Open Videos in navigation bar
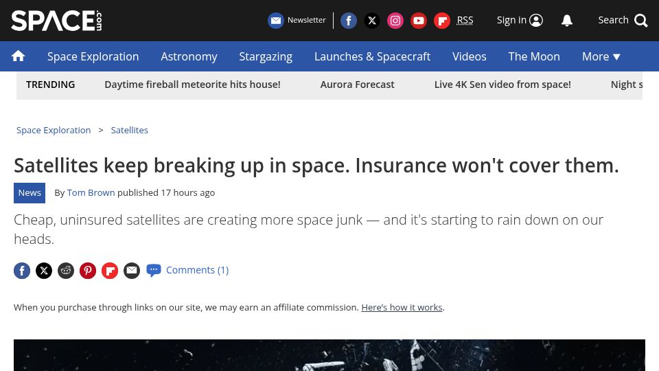This screenshot has height=371, width=659. (469, 56)
